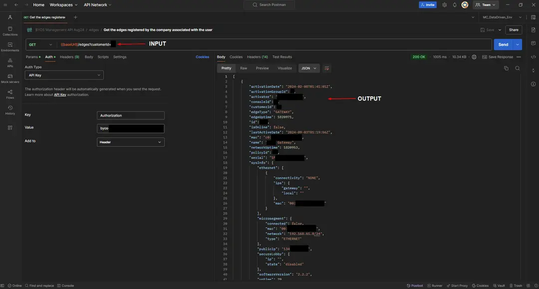Select the Raw response view
The height and width of the screenshot is (289, 539).
coord(244,68)
